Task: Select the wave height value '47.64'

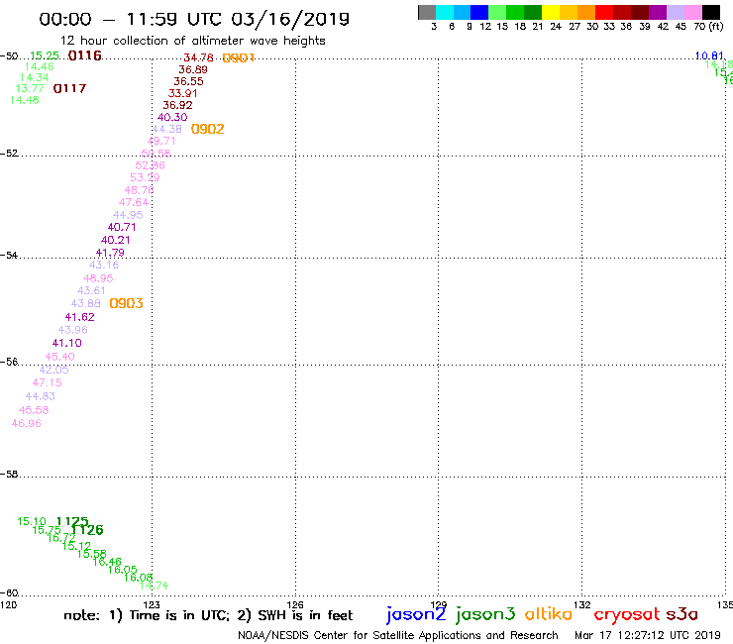Action: 134,202
